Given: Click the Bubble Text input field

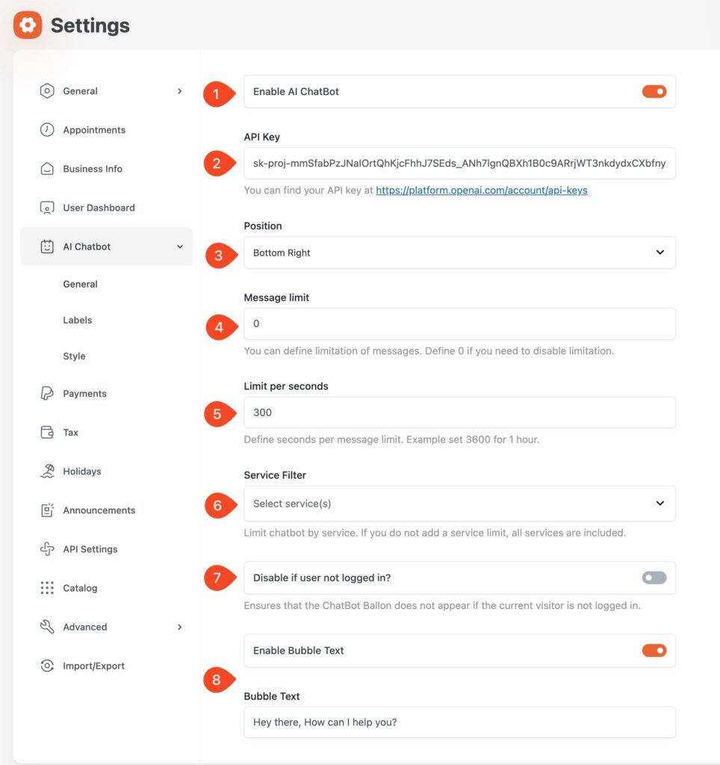Looking at the screenshot, I should point(459,722).
